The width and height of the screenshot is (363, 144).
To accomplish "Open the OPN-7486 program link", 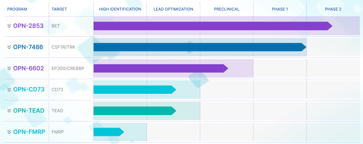I will (x=28, y=47).
